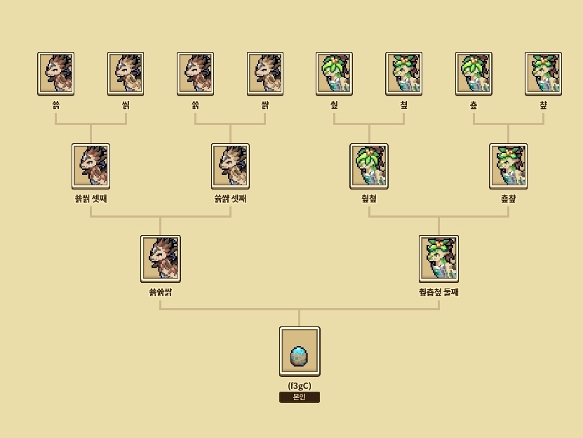The image size is (583, 438).
Task: Click the 본인 badge under the egg
Action: 300,397
